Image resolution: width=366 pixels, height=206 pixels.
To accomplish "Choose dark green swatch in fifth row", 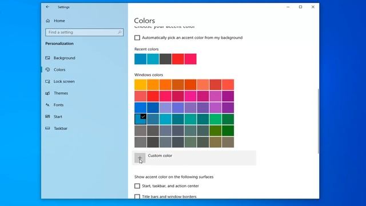I will tap(228, 130).
